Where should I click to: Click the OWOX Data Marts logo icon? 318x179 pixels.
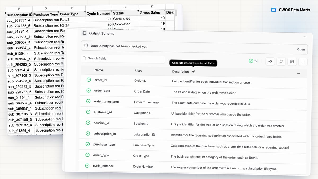pyautogui.click(x=274, y=10)
